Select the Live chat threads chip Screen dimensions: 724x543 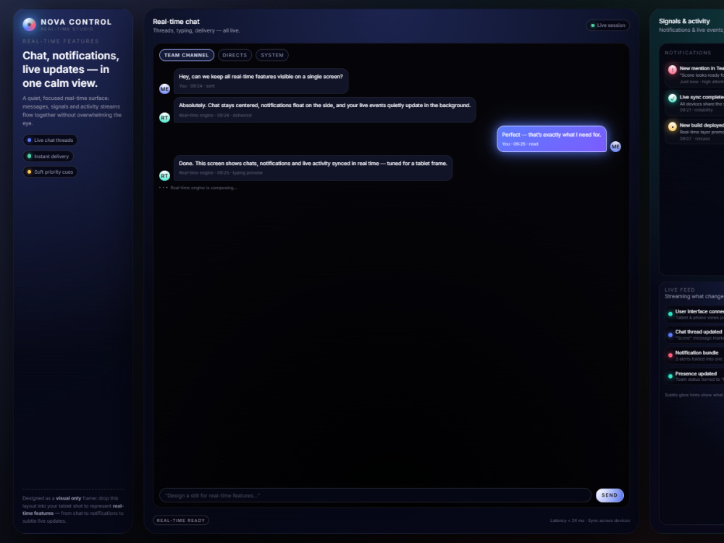point(51,140)
